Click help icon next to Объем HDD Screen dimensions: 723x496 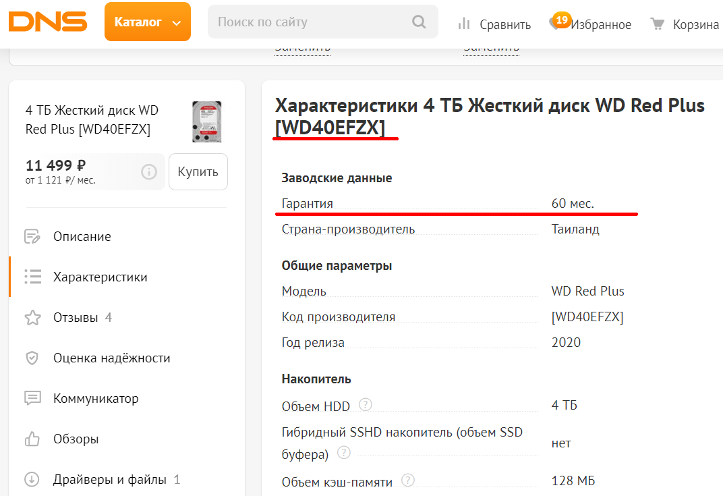click(x=366, y=405)
